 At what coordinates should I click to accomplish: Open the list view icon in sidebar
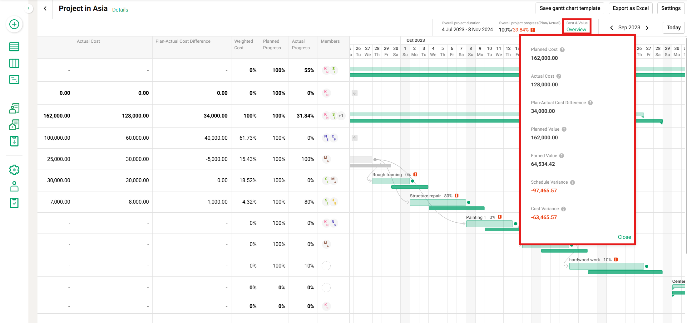[14, 47]
